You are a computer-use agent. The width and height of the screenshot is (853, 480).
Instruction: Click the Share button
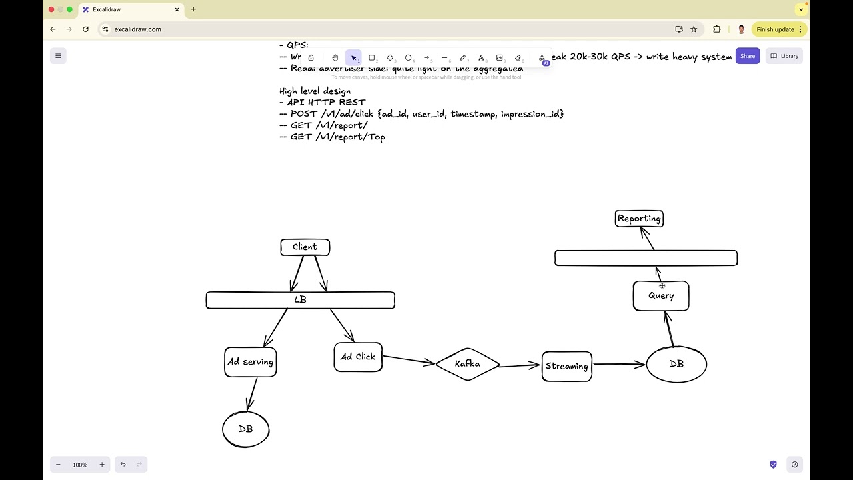[x=748, y=56]
